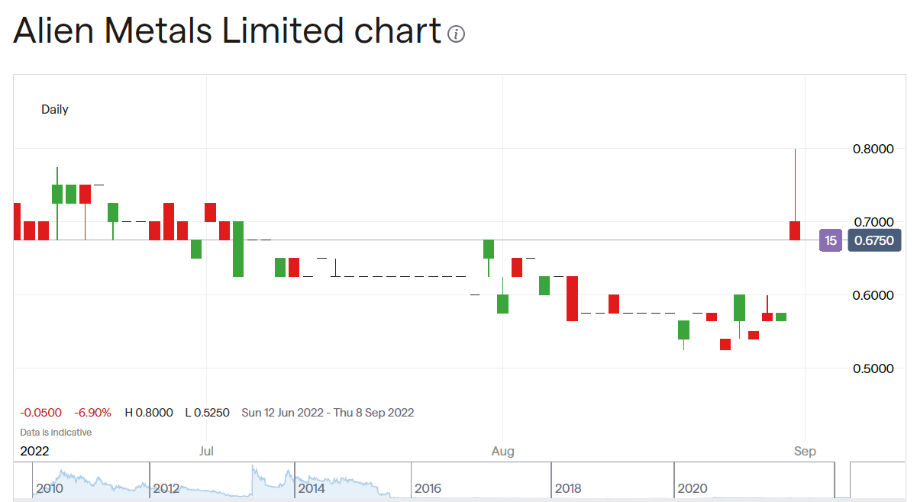The height and width of the screenshot is (502, 917).
Task: Open the Daily timeframe selector
Action: [x=55, y=109]
